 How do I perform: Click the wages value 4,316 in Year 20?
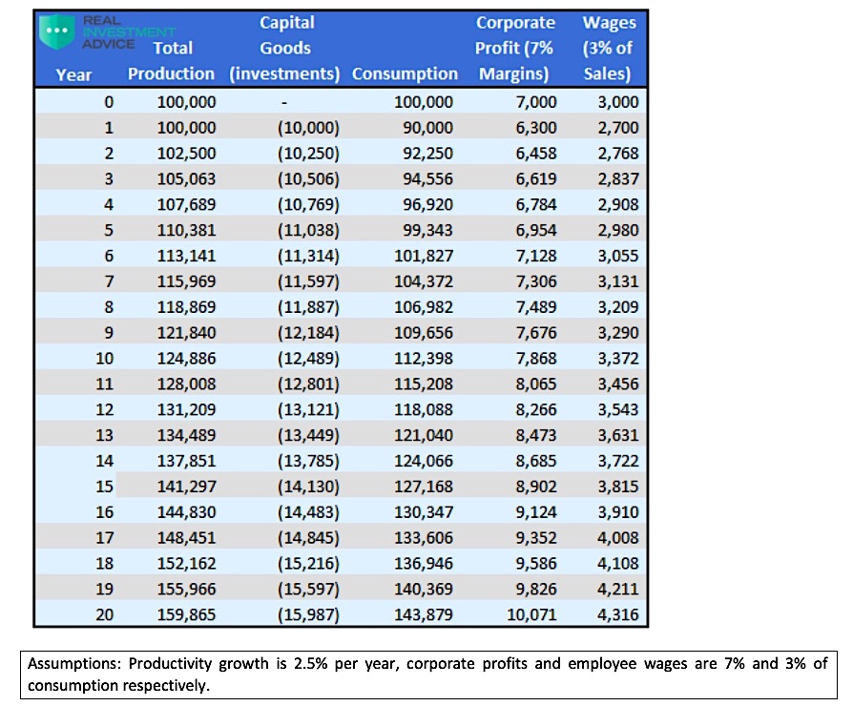(x=620, y=614)
